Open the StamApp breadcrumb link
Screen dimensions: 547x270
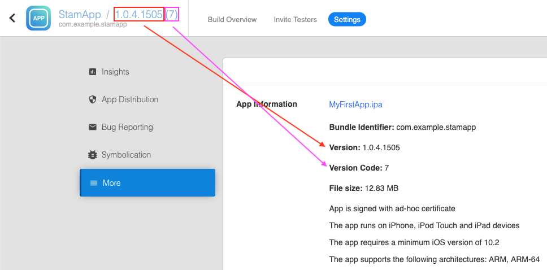click(x=80, y=14)
